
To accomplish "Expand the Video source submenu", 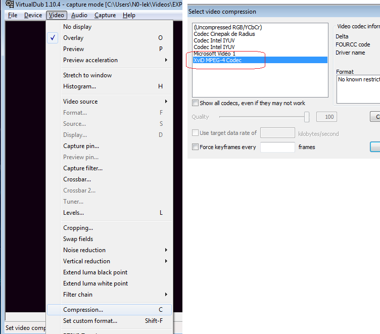I will 109,102.
